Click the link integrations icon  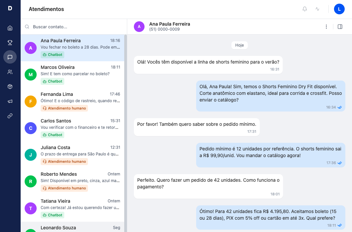(10, 116)
